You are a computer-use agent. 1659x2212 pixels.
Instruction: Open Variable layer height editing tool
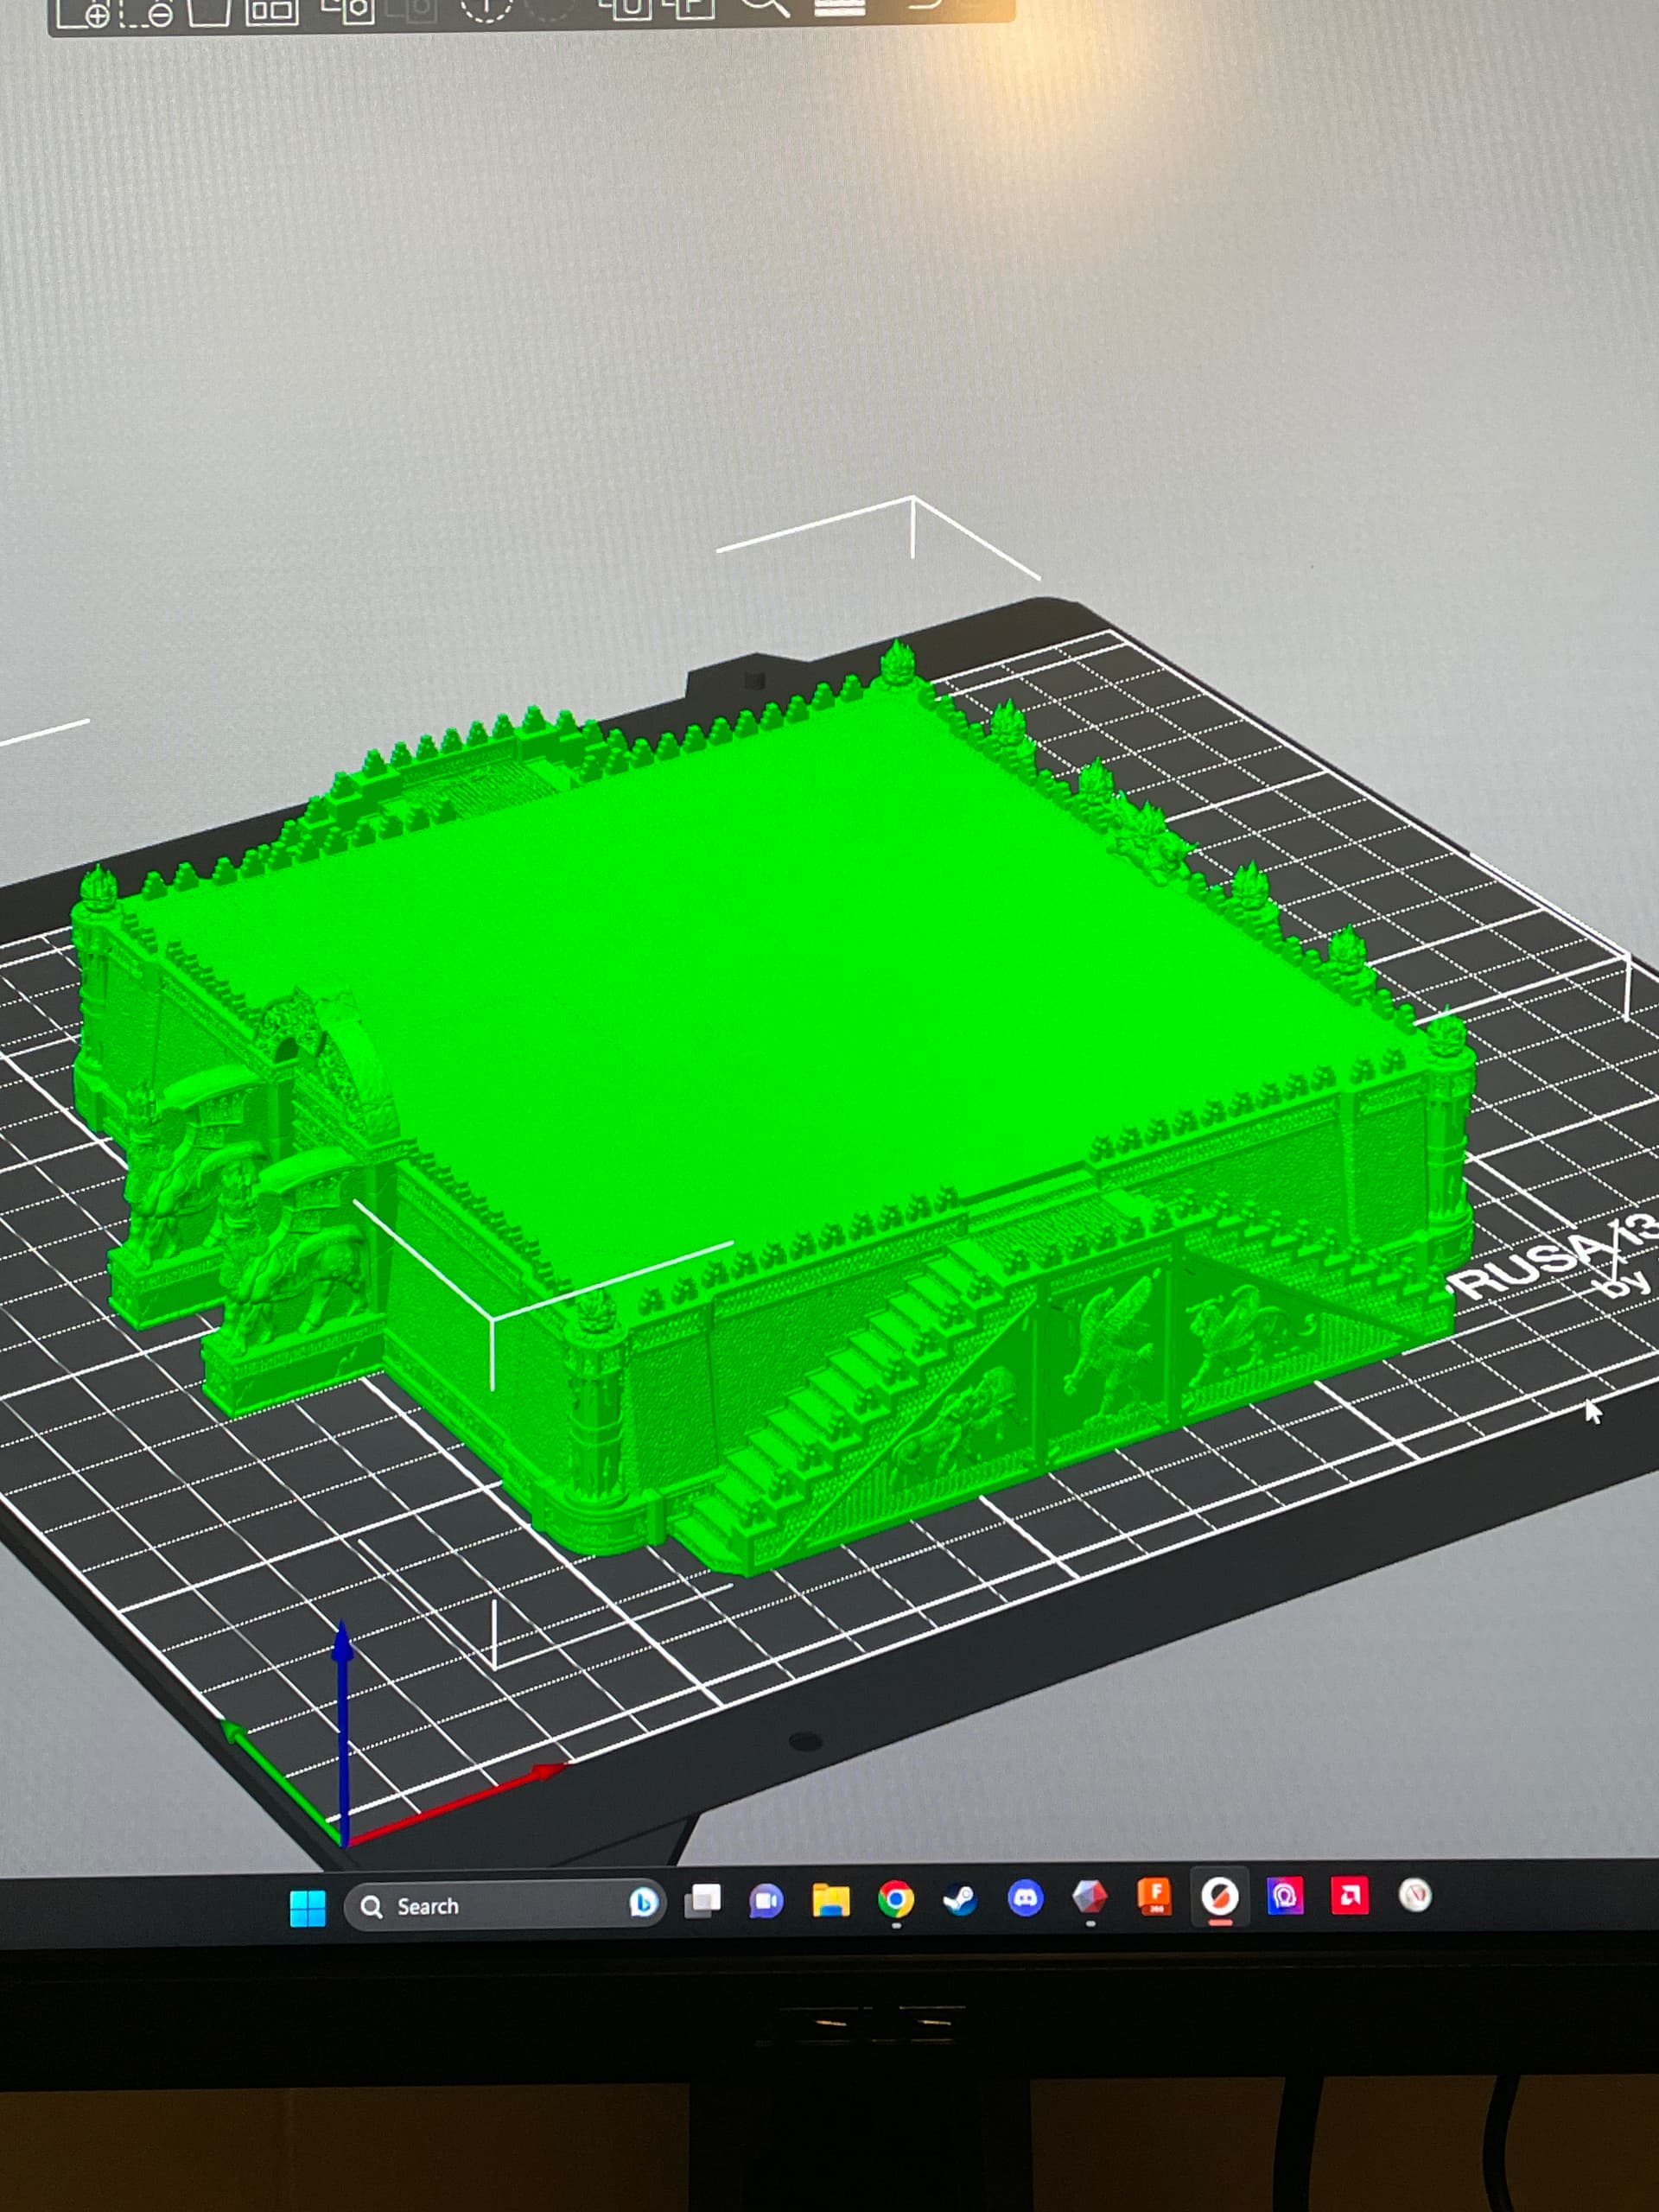tap(839, 6)
